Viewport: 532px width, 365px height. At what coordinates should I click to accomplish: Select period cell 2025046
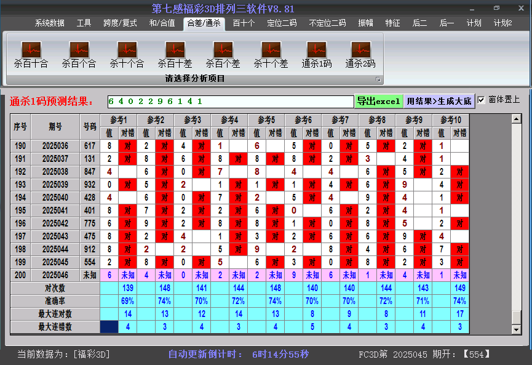(x=55, y=275)
